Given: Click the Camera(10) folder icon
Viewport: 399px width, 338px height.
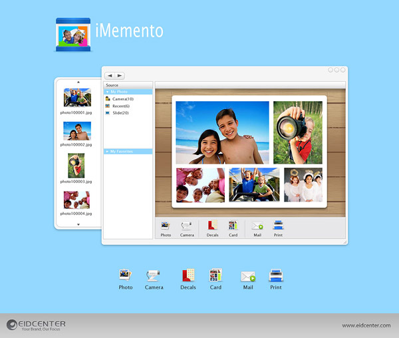Looking at the screenshot, I should pyautogui.click(x=108, y=98).
